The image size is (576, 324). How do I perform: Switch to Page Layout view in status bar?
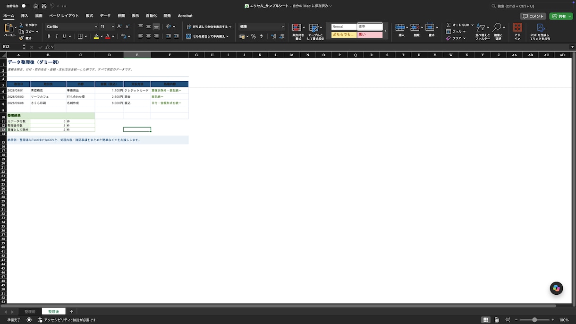pos(497,320)
